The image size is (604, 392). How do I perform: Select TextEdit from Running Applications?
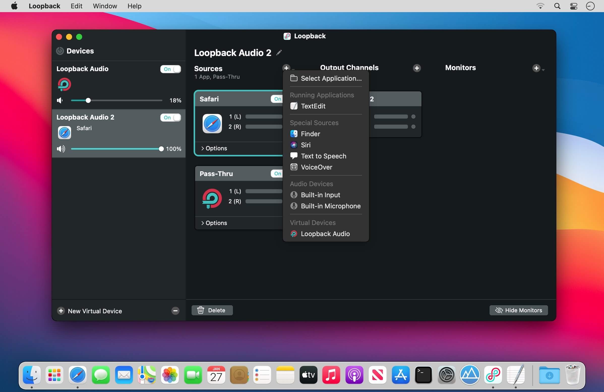[x=313, y=106]
